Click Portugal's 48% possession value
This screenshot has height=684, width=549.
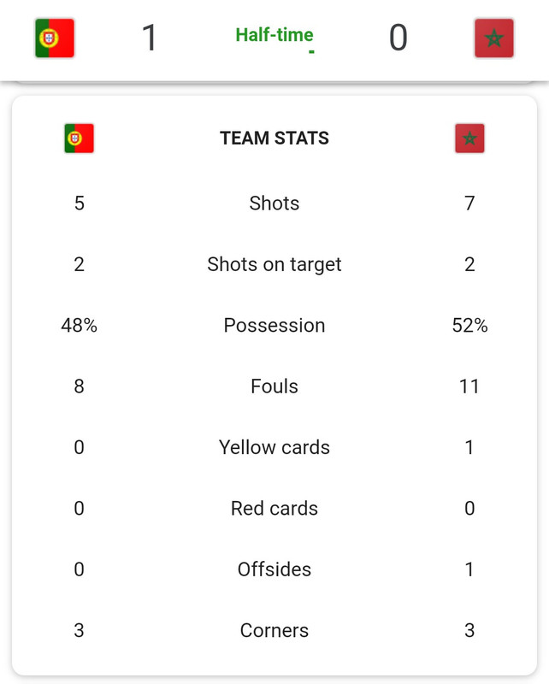tap(79, 326)
